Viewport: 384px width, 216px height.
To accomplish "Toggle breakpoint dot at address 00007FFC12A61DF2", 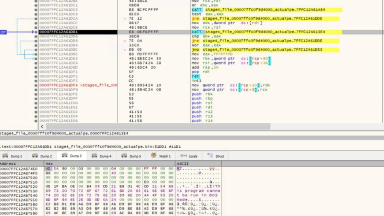I will click(x=36, y=76).
